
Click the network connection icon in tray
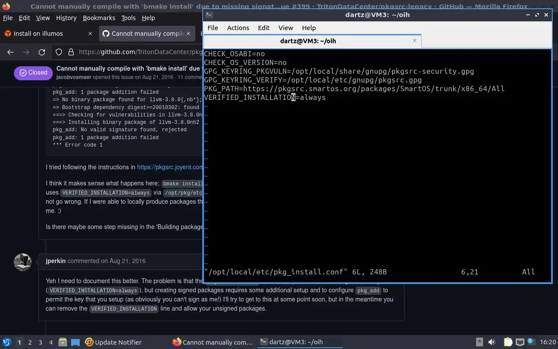coord(520,342)
